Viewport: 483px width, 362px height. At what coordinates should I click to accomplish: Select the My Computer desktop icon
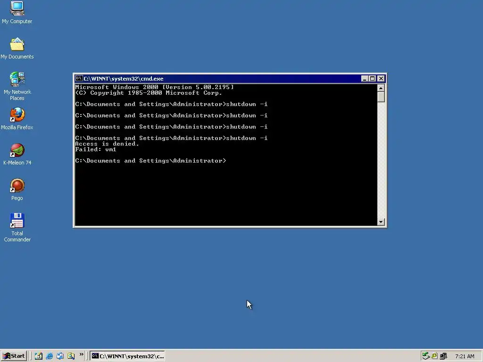coord(17,12)
